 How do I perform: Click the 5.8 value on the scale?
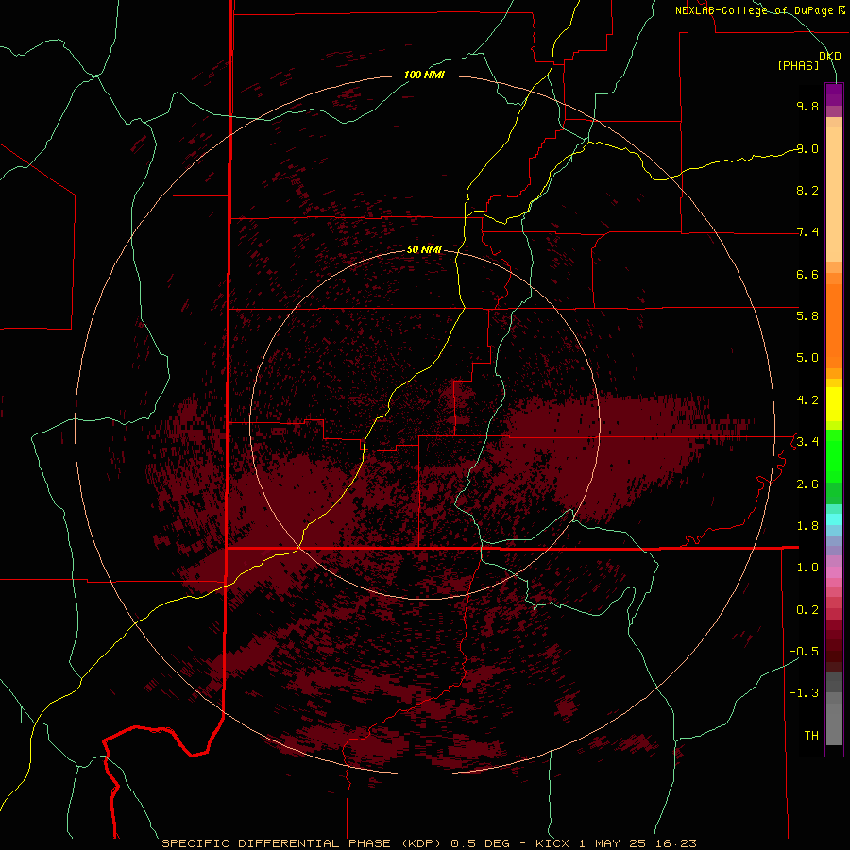(807, 315)
